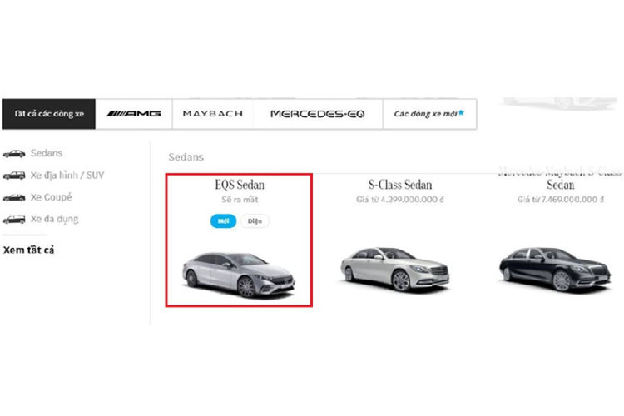Toggle the 'Điện' badge under EQS Sedan
The width and height of the screenshot is (624, 416).
click(255, 221)
